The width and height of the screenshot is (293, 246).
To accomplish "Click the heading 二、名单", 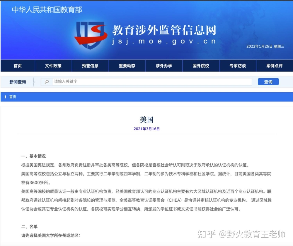I will (x=29, y=227).
